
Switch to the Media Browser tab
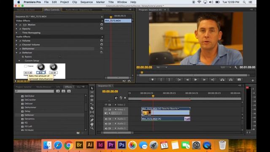point(44,87)
